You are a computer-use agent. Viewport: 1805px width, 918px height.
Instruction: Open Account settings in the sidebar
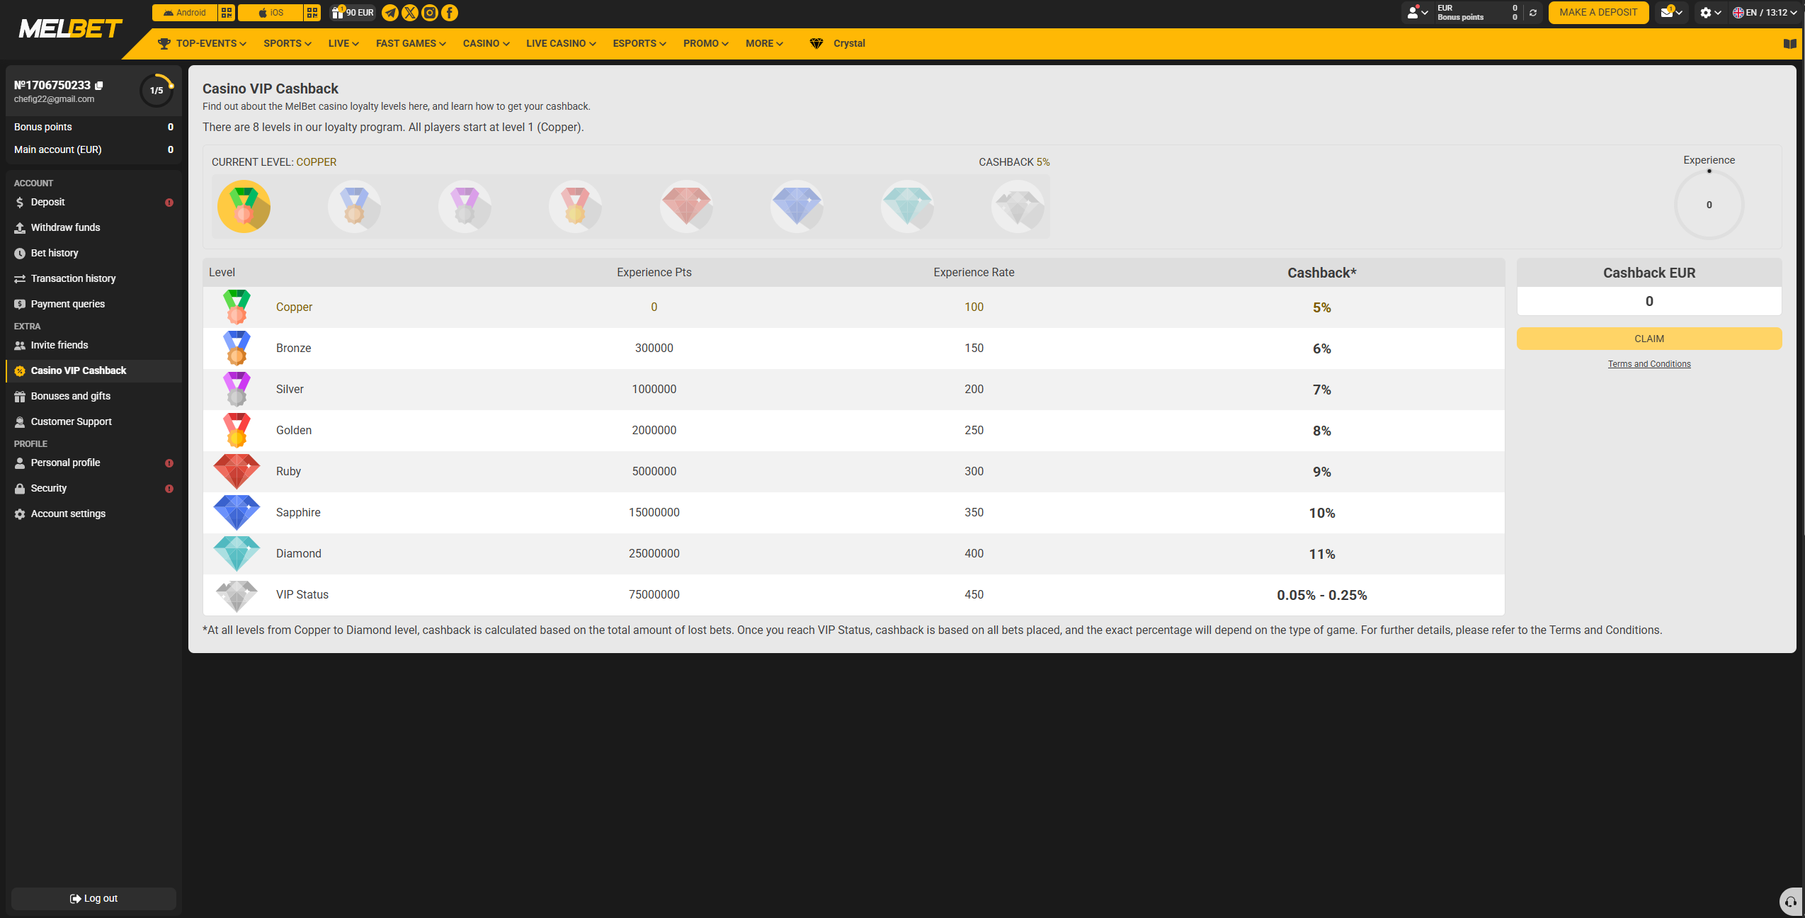tap(93, 514)
